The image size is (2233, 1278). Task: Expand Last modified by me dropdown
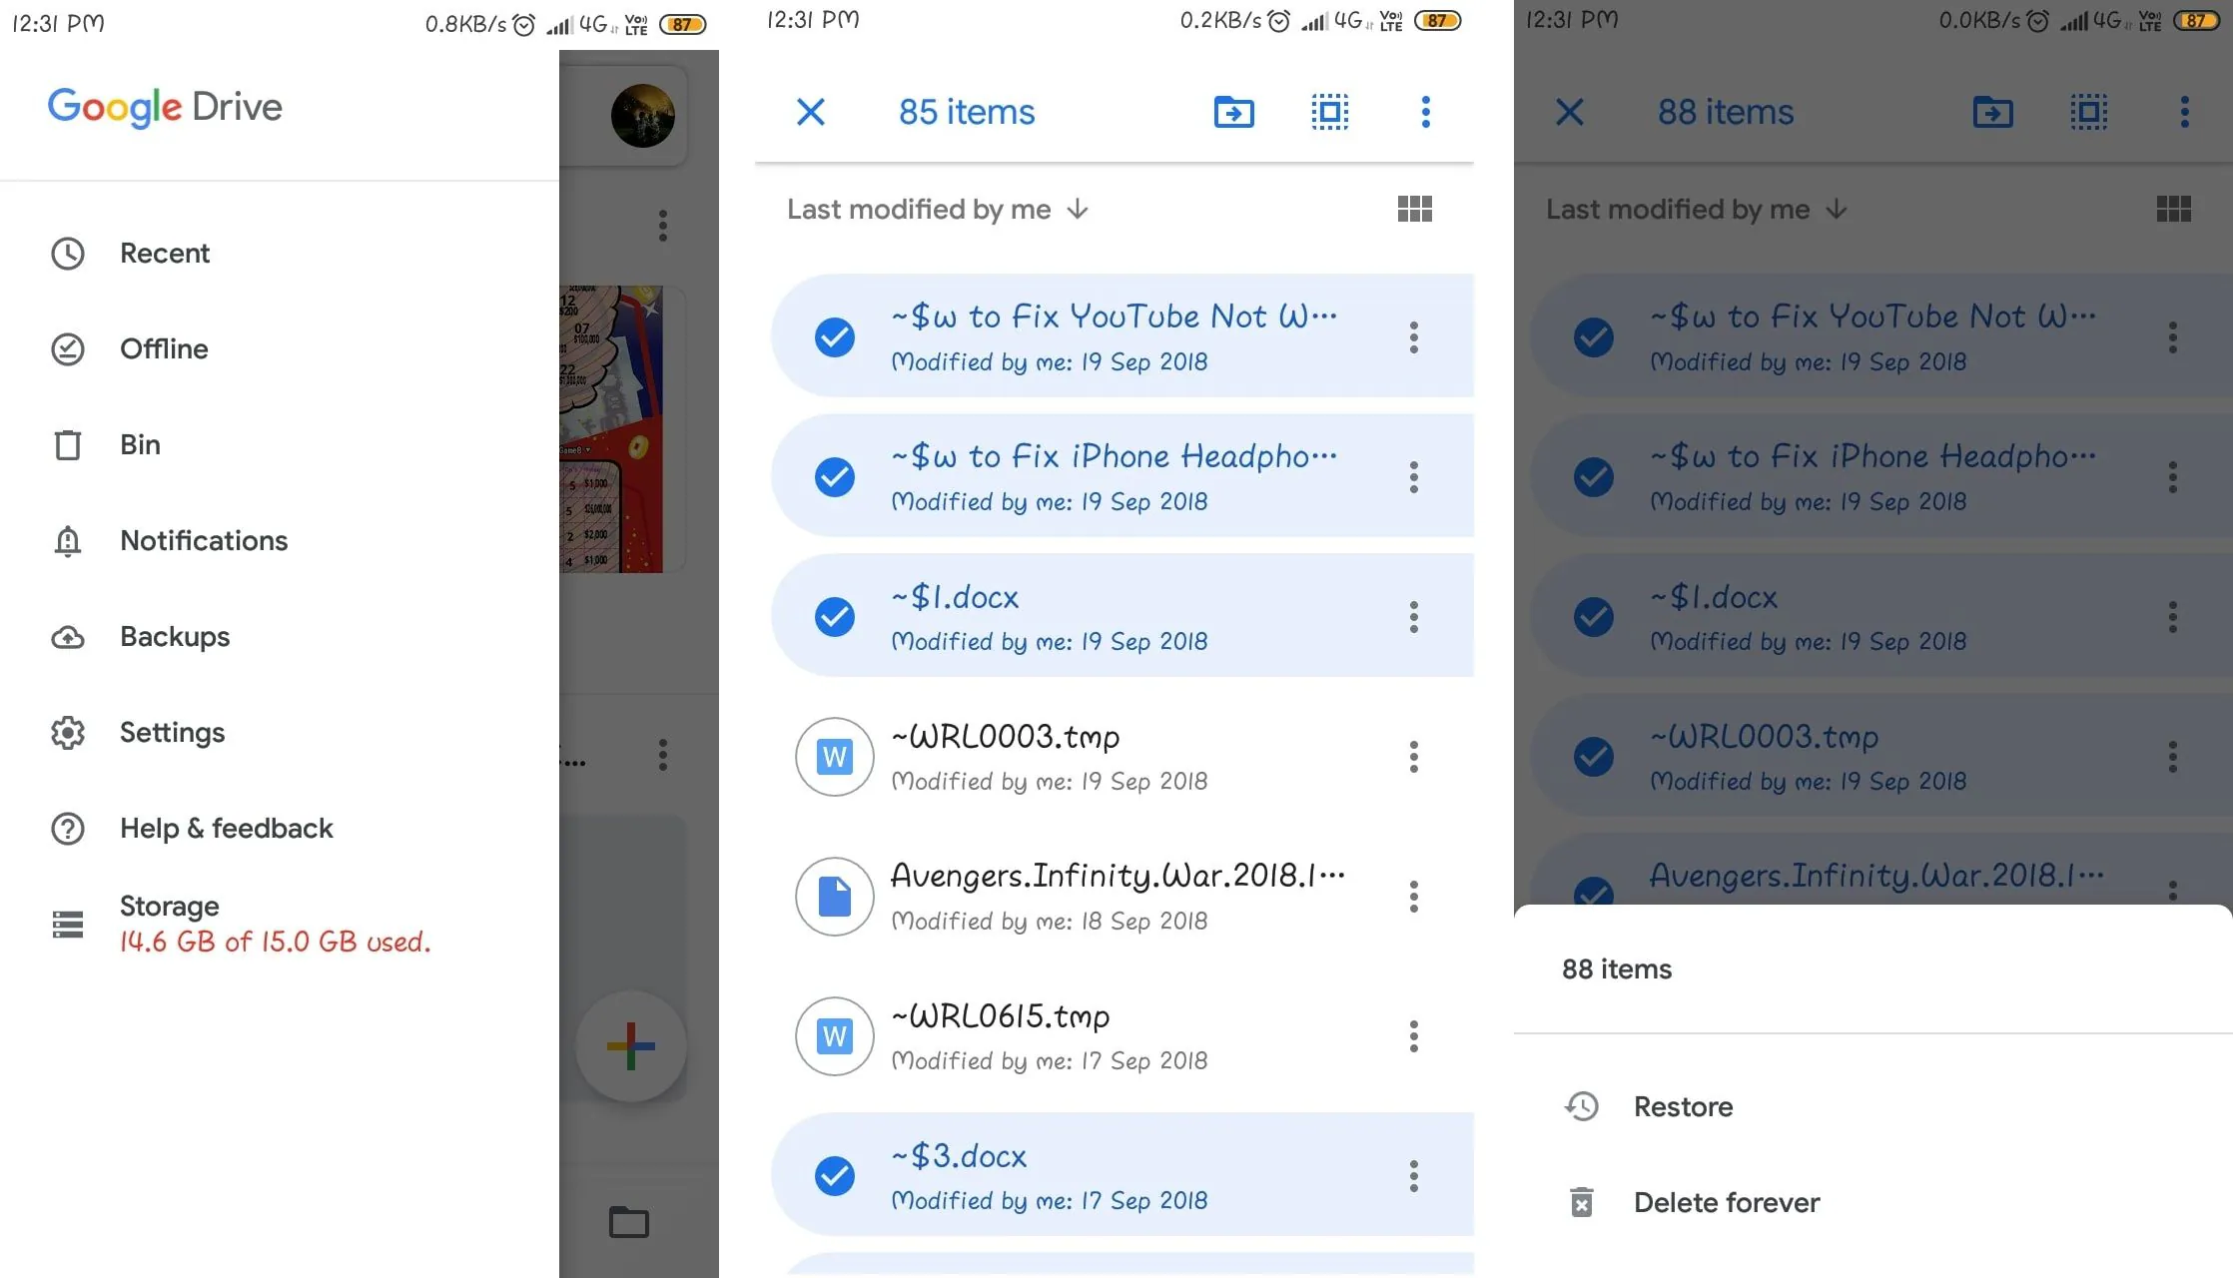tap(937, 209)
